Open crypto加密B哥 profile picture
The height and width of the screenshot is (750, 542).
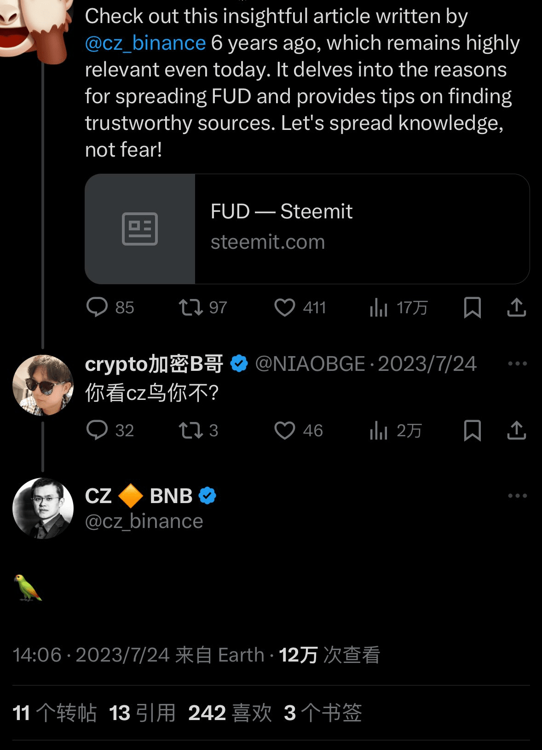point(43,385)
